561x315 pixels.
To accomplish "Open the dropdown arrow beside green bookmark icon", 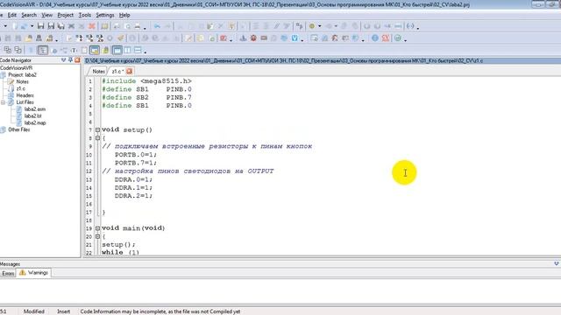I will 319,26.
